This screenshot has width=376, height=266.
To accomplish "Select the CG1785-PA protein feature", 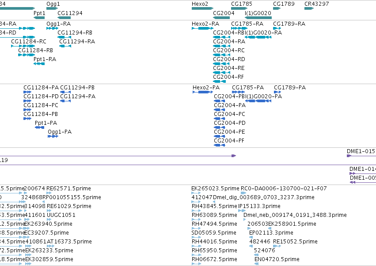I will pyautogui.click(x=238, y=92).
